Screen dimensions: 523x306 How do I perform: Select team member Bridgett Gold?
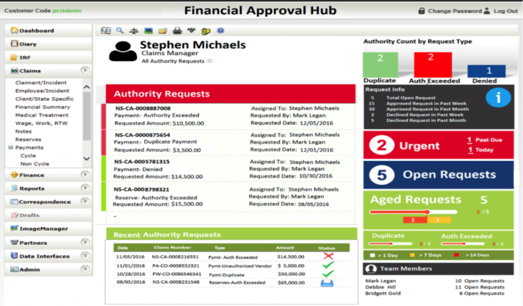[x=383, y=293]
